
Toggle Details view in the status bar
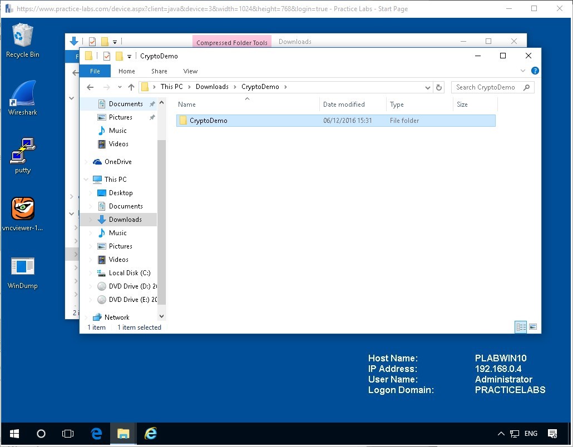pyautogui.click(x=521, y=327)
